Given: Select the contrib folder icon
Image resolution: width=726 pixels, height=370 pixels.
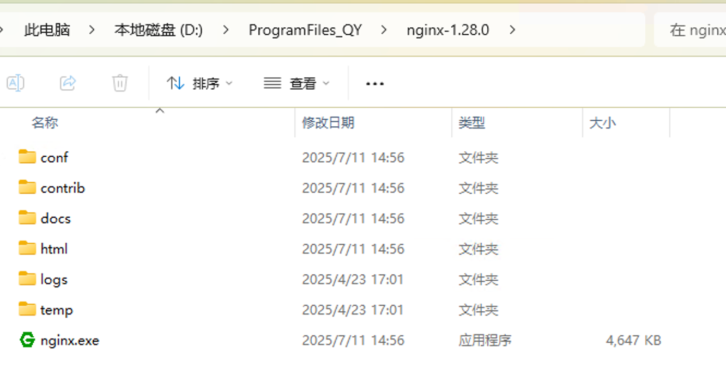Looking at the screenshot, I should (27, 187).
